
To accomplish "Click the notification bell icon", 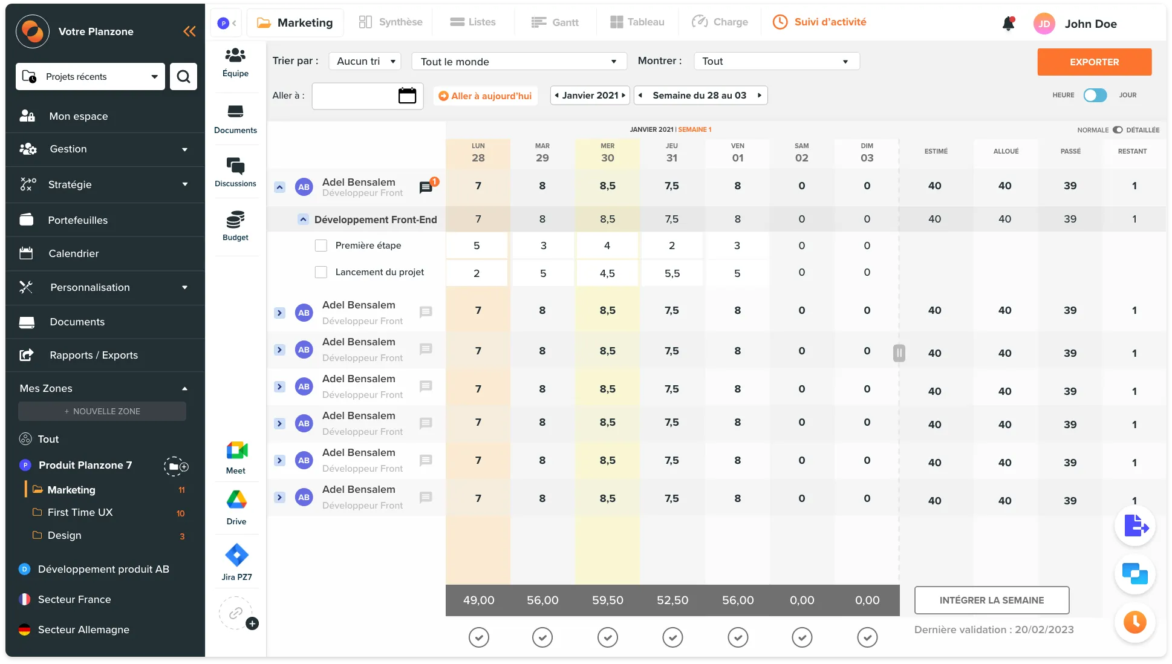I will click(1008, 24).
